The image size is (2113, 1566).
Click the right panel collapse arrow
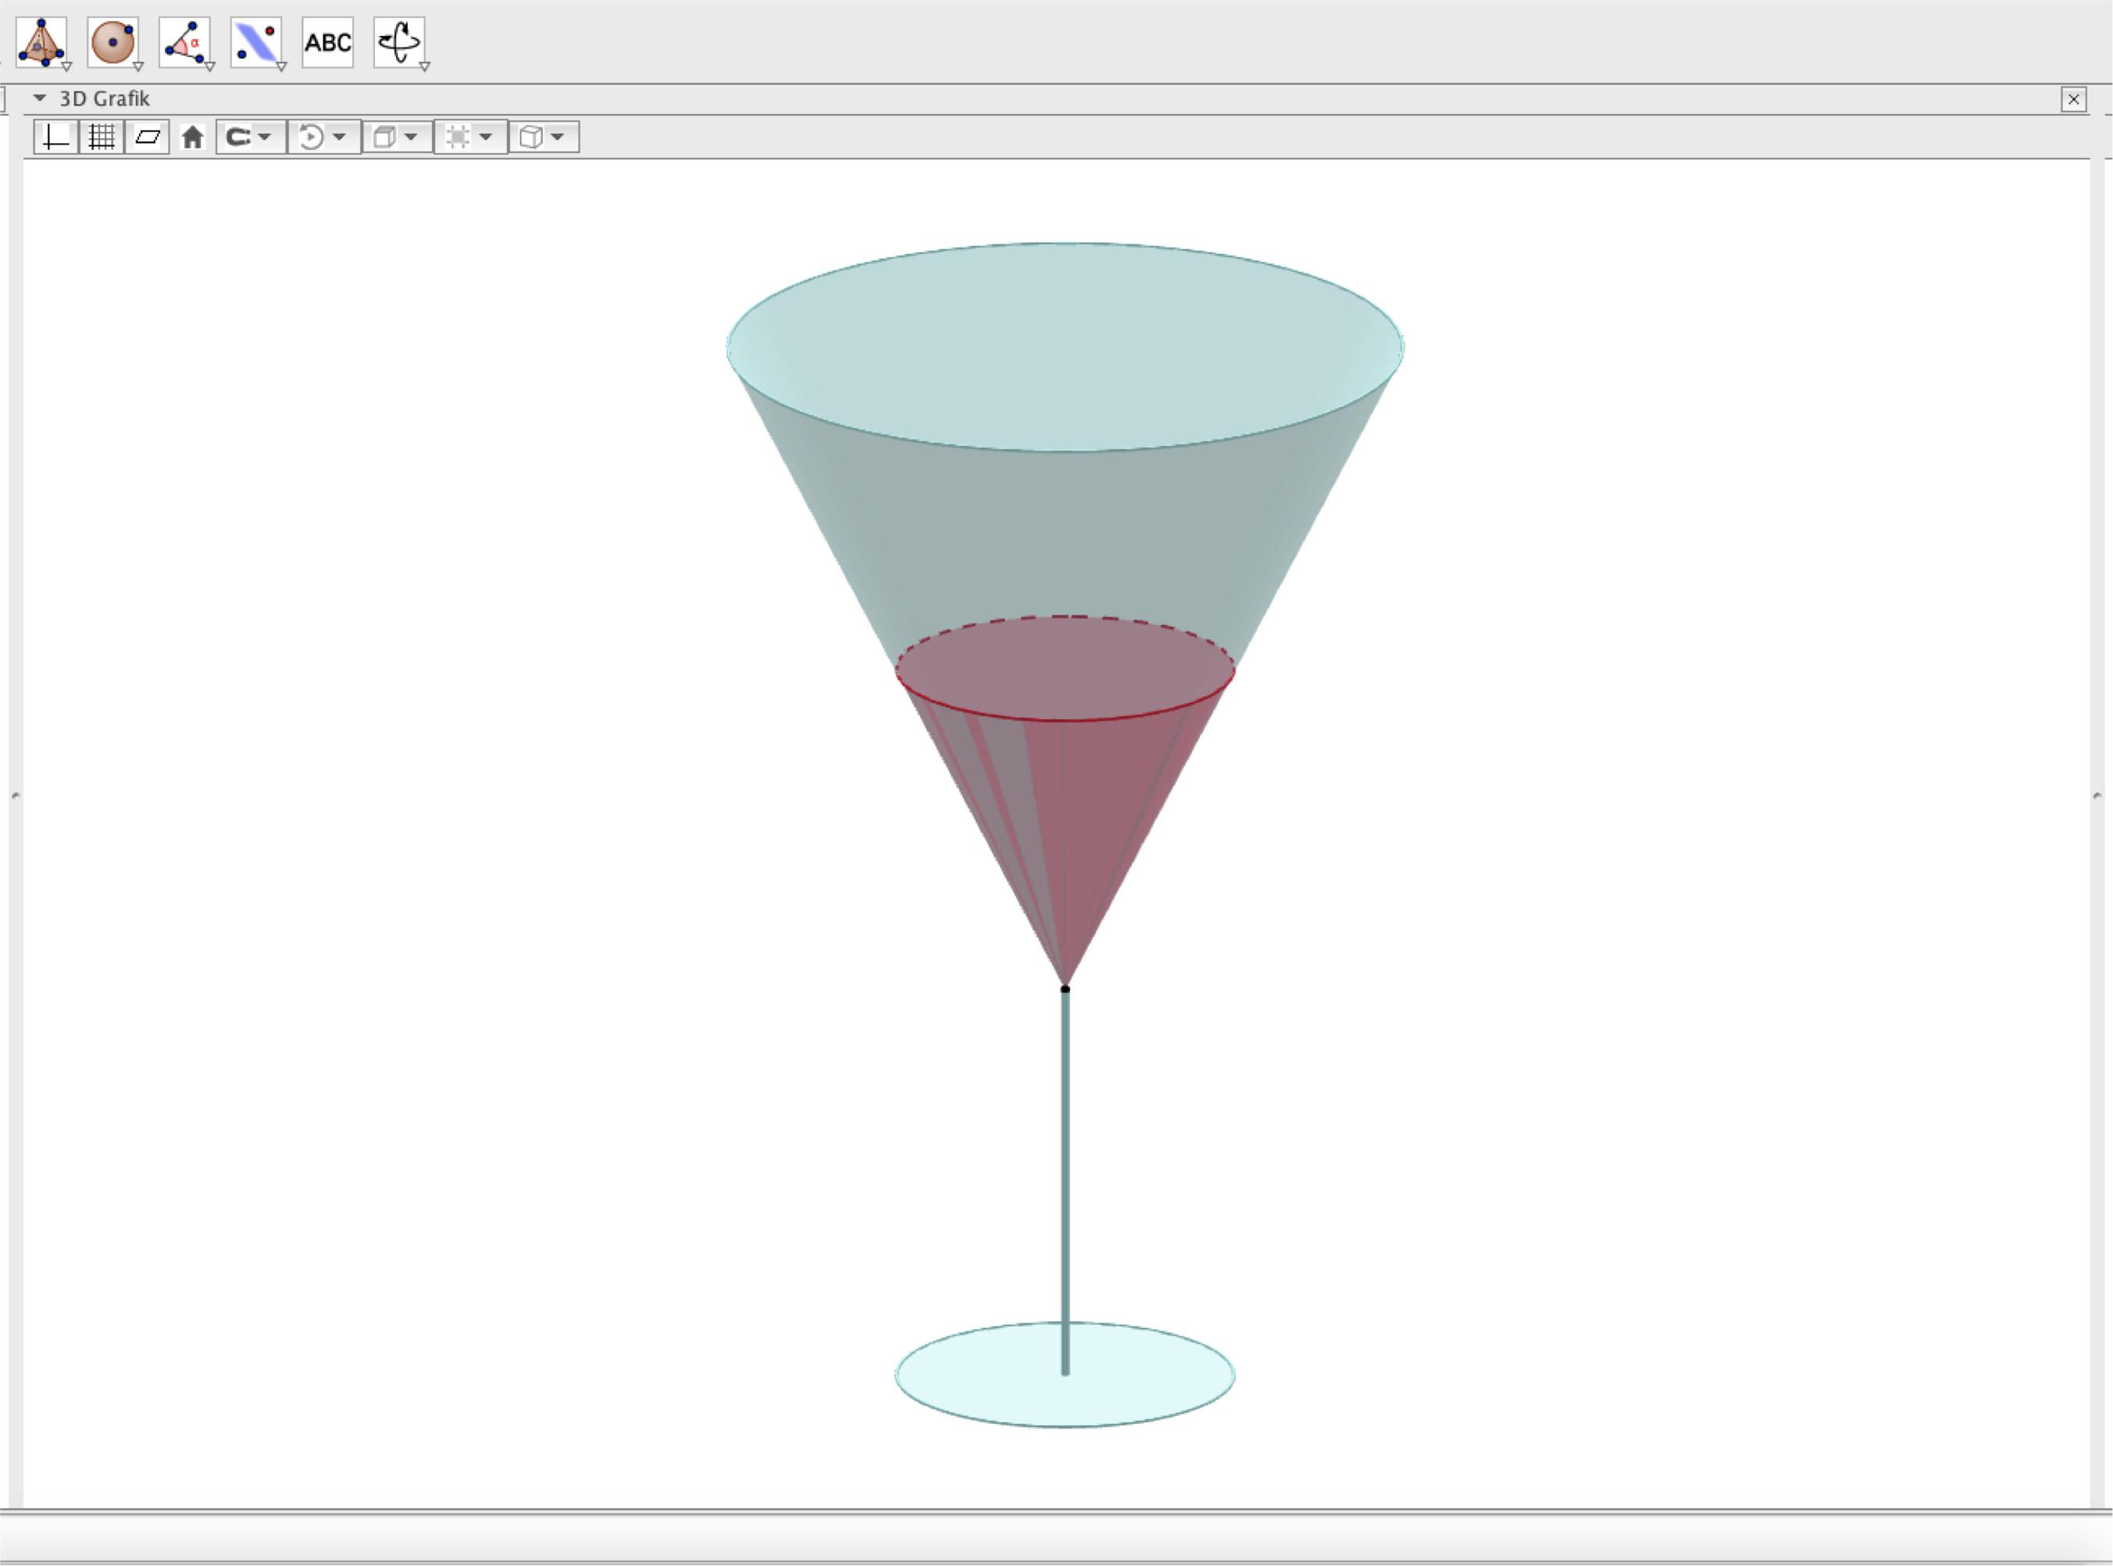2097,796
